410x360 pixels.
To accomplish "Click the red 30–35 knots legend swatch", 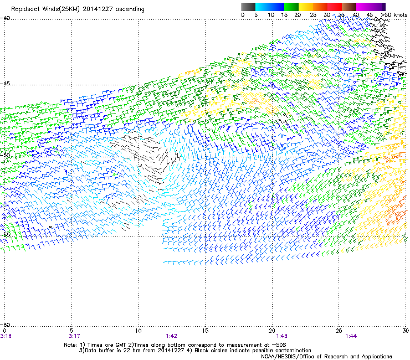I will [335, 7].
